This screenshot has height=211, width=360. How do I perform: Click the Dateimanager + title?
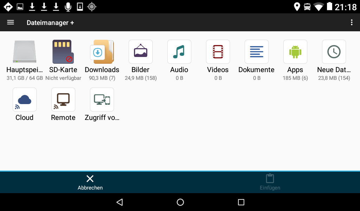click(x=50, y=23)
